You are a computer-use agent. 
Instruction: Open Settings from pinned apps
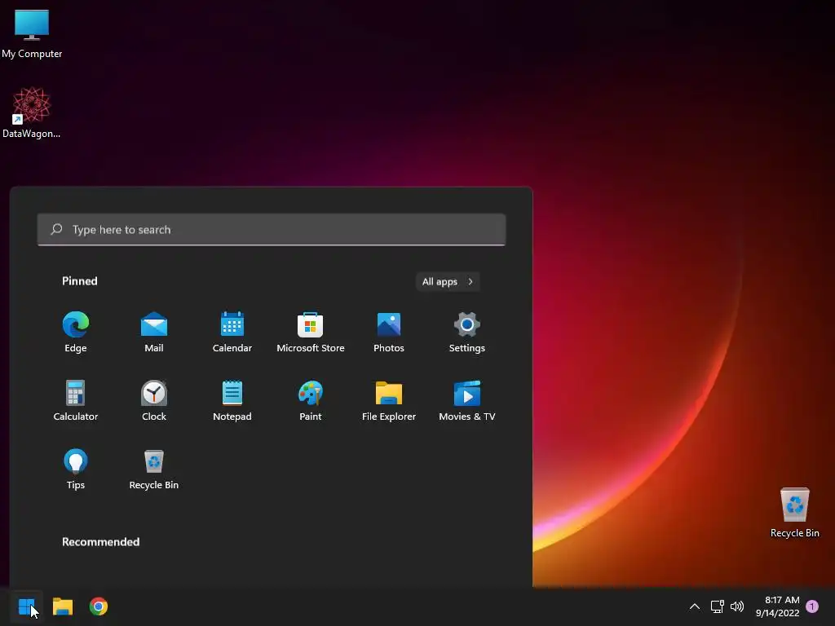(467, 333)
